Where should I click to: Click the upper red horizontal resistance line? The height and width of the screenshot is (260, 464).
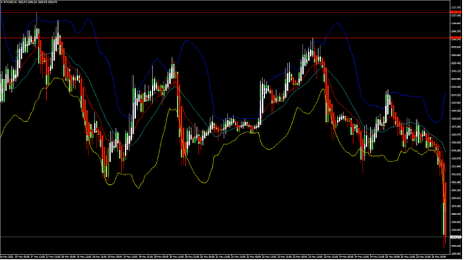click(225, 12)
